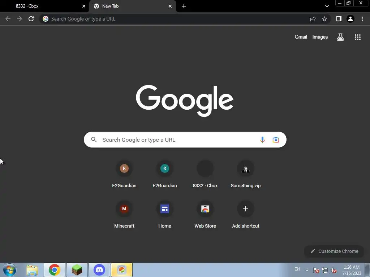
Task: Open the second E2Guardian shortcut, teal R
Action: 165,174
